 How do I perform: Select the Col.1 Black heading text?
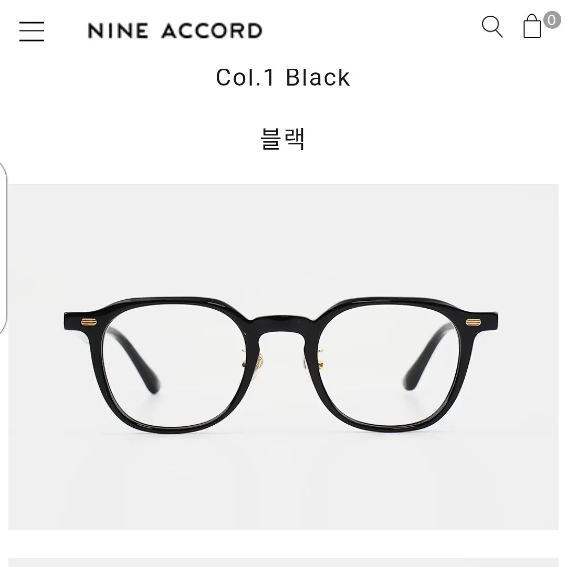pos(283,77)
